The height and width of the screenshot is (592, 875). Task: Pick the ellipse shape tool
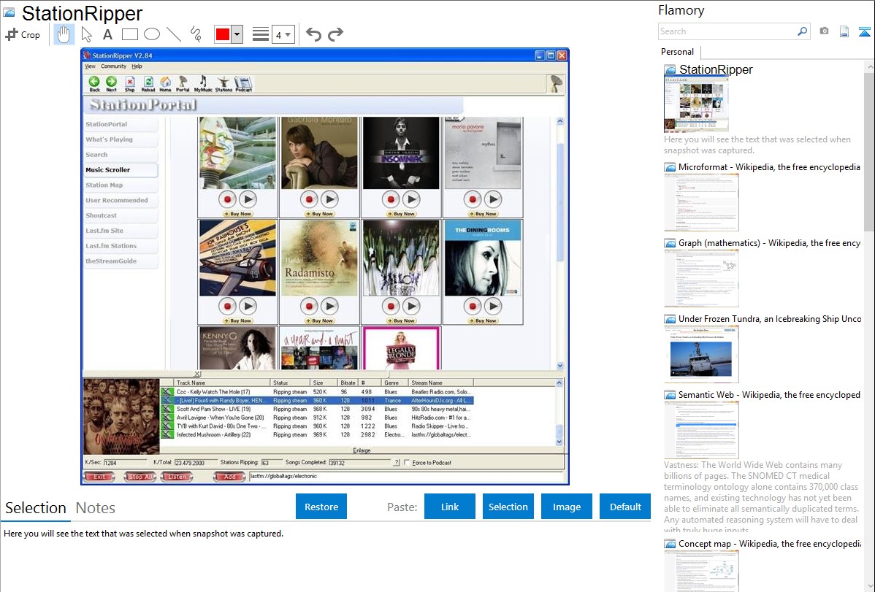[x=152, y=34]
